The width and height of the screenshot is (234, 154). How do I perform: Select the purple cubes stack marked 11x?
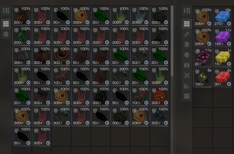(x=222, y=37)
